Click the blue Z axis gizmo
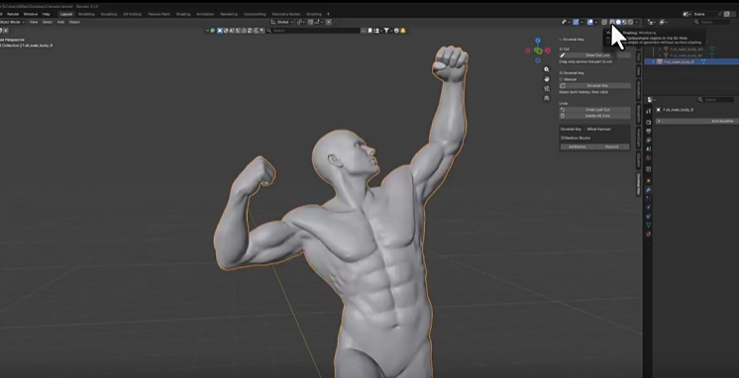This screenshot has height=378, width=739. 538,41
